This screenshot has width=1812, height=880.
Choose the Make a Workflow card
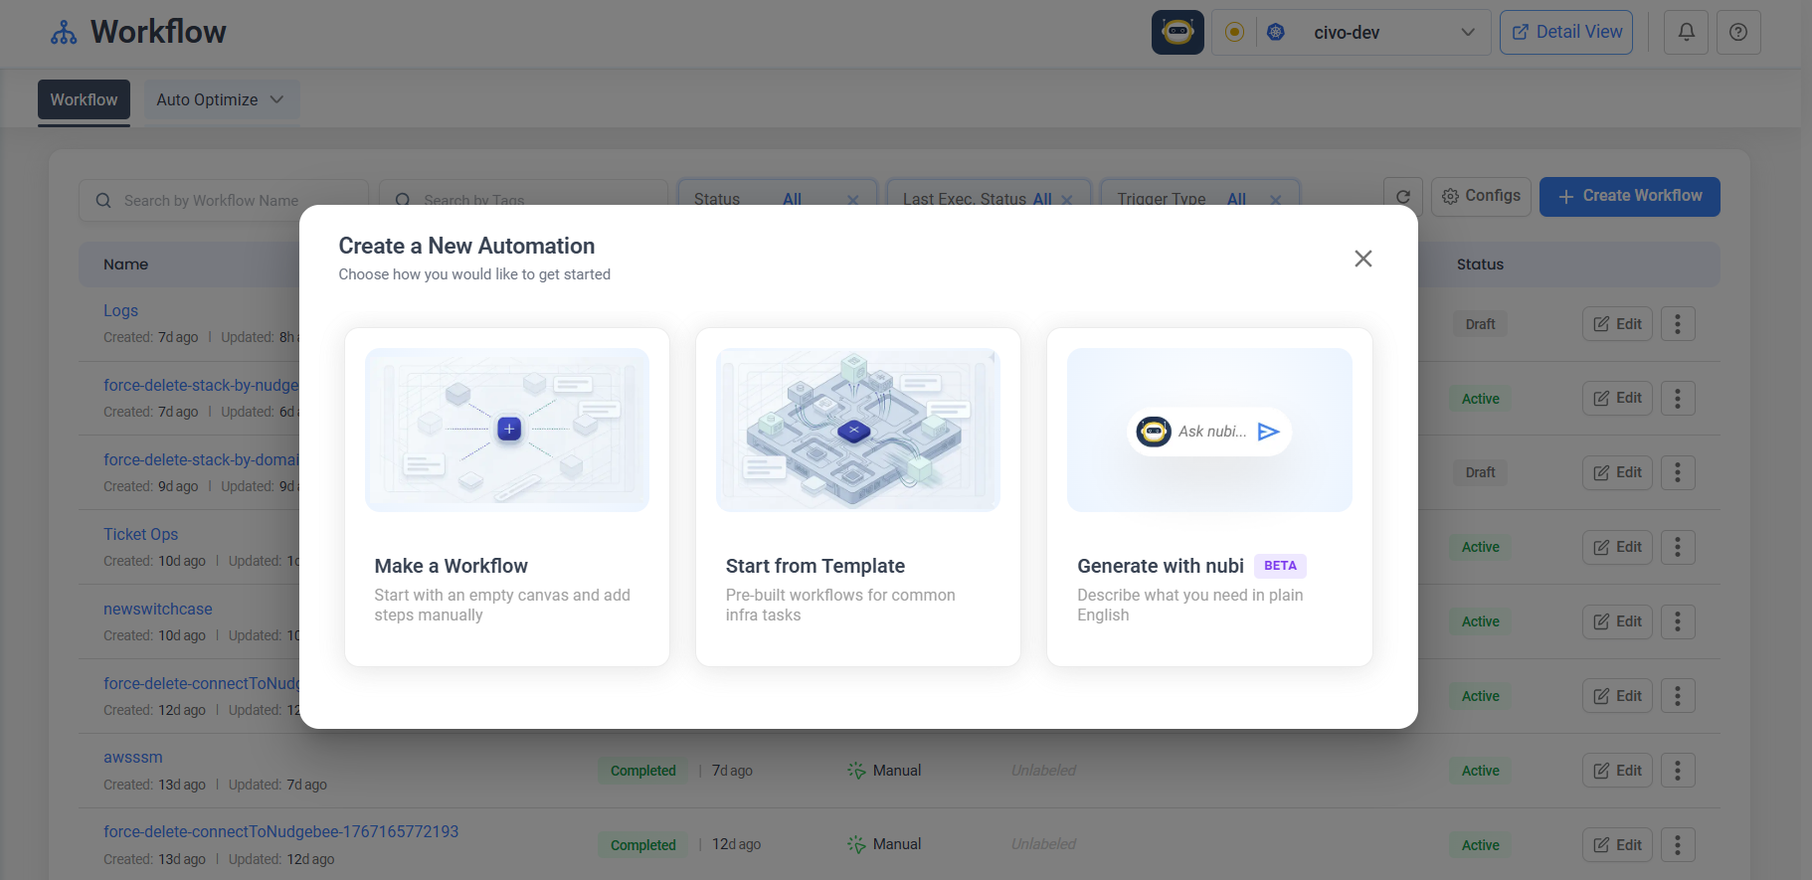(x=507, y=497)
